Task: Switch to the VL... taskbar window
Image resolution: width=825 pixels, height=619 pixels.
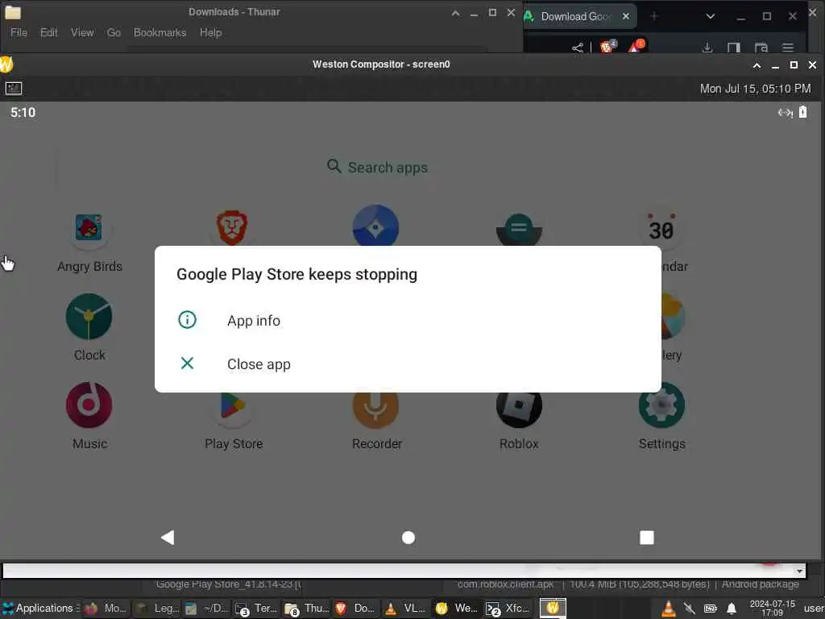Action: point(406,608)
